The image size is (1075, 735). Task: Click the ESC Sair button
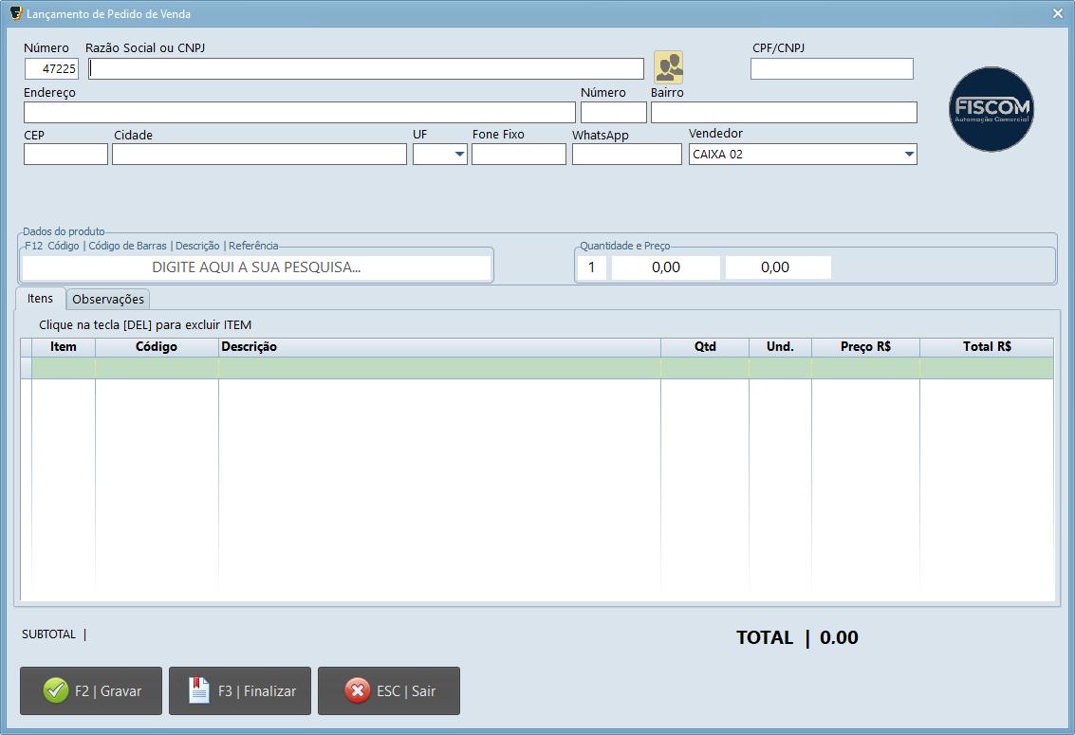(x=389, y=690)
